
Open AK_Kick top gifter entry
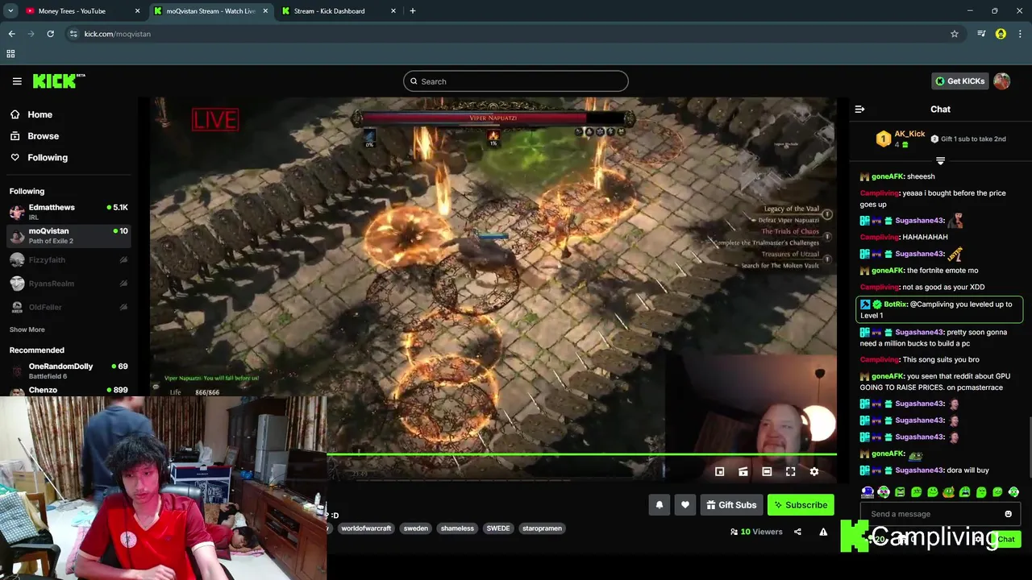tap(901, 139)
